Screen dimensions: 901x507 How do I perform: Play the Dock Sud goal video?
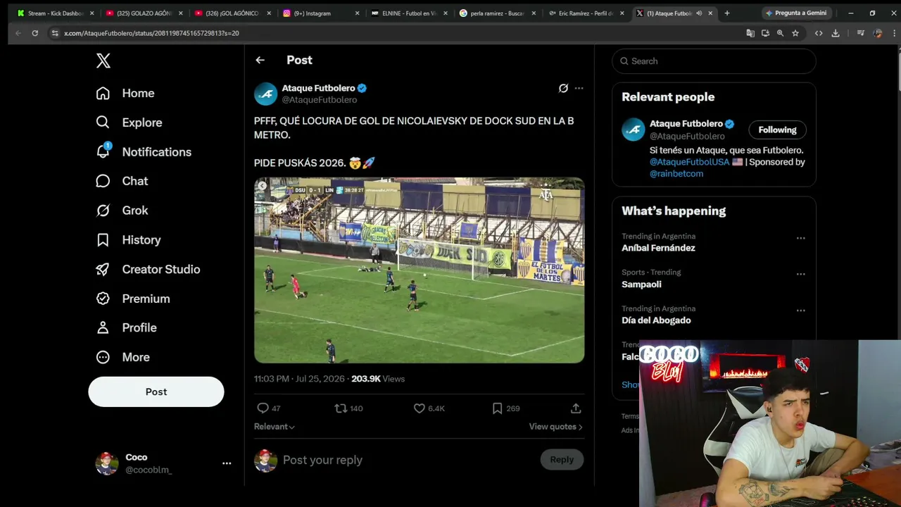click(419, 270)
